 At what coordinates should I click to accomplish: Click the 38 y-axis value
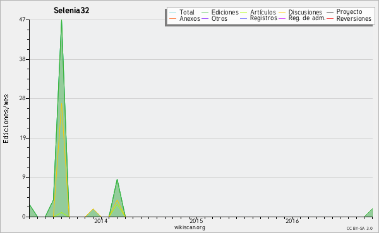pos(22,59)
